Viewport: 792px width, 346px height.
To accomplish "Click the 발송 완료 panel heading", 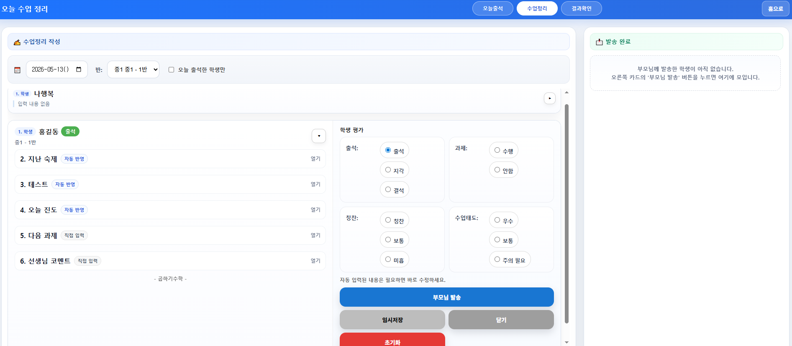I will click(x=618, y=42).
